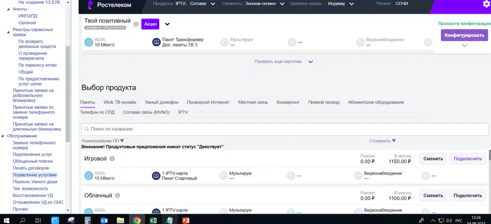Click Просмотр конфигурации link

(464, 23)
